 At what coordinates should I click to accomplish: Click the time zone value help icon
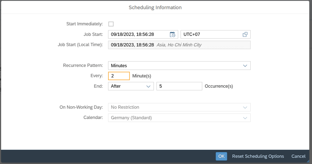click(x=245, y=34)
